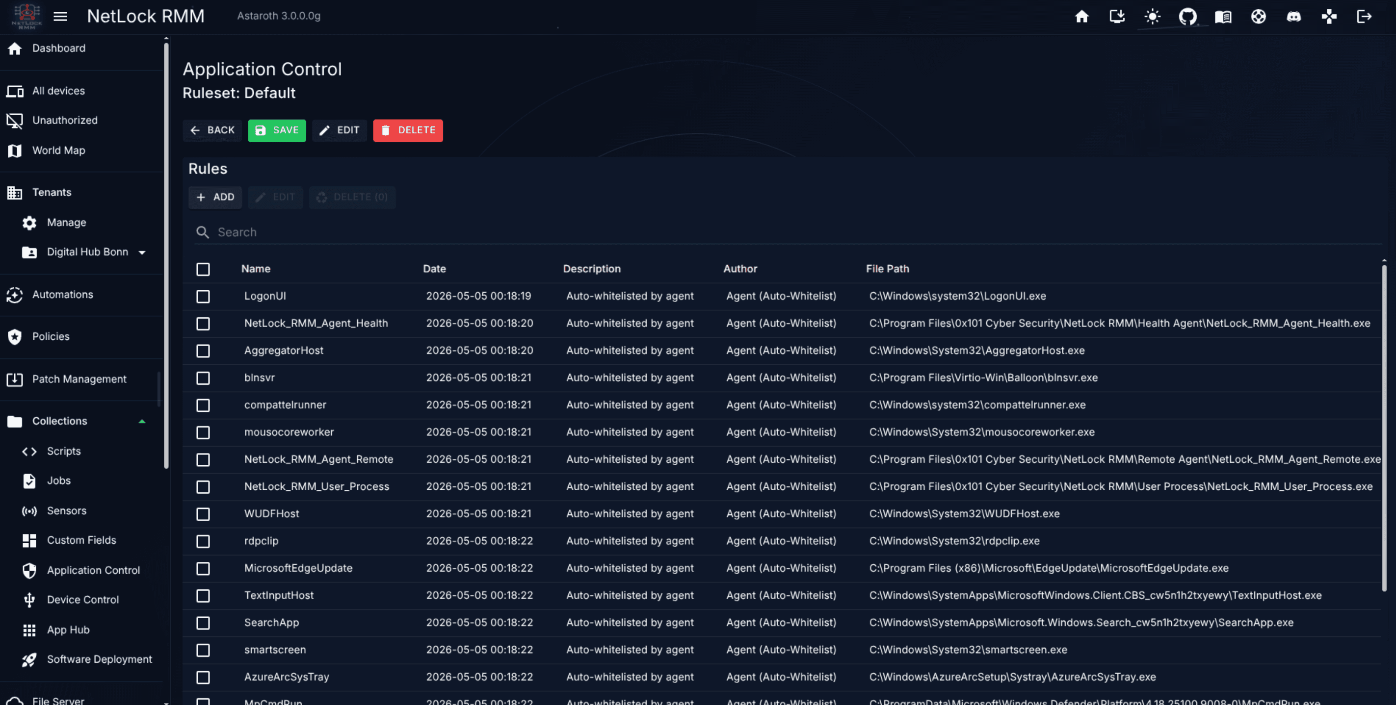
Task: Click the logout icon
Action: click(1364, 16)
